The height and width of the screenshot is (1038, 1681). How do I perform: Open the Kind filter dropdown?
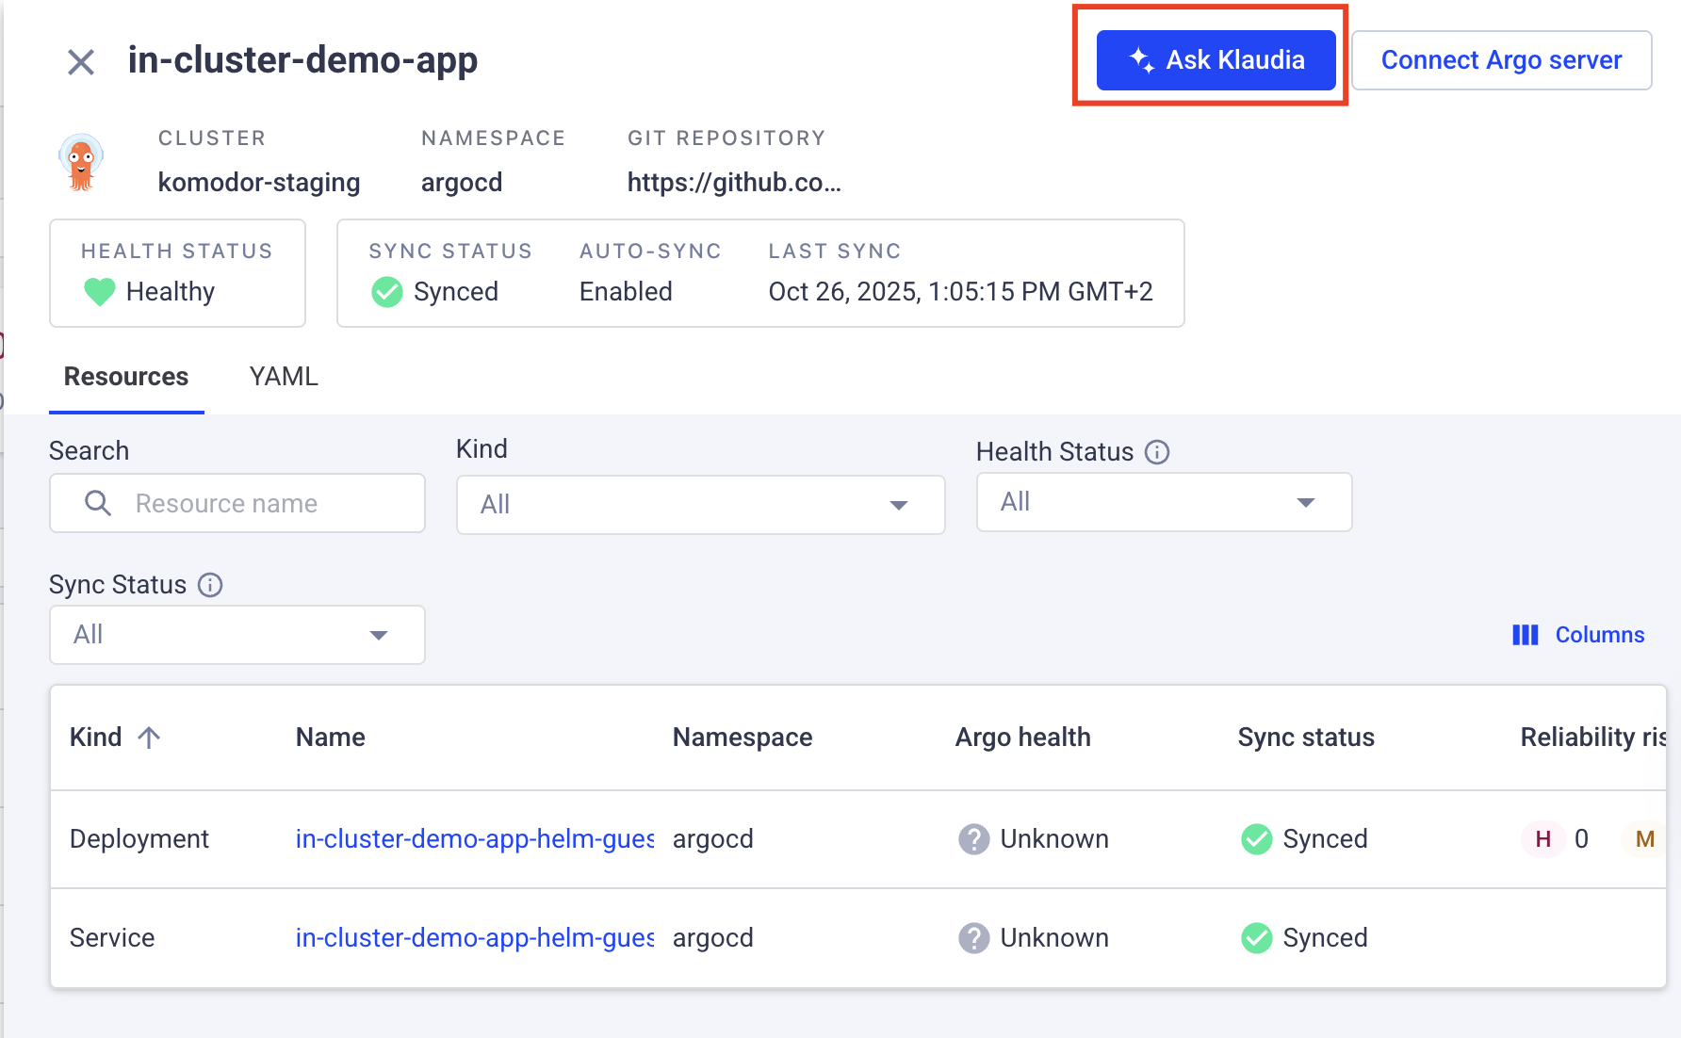[700, 505]
